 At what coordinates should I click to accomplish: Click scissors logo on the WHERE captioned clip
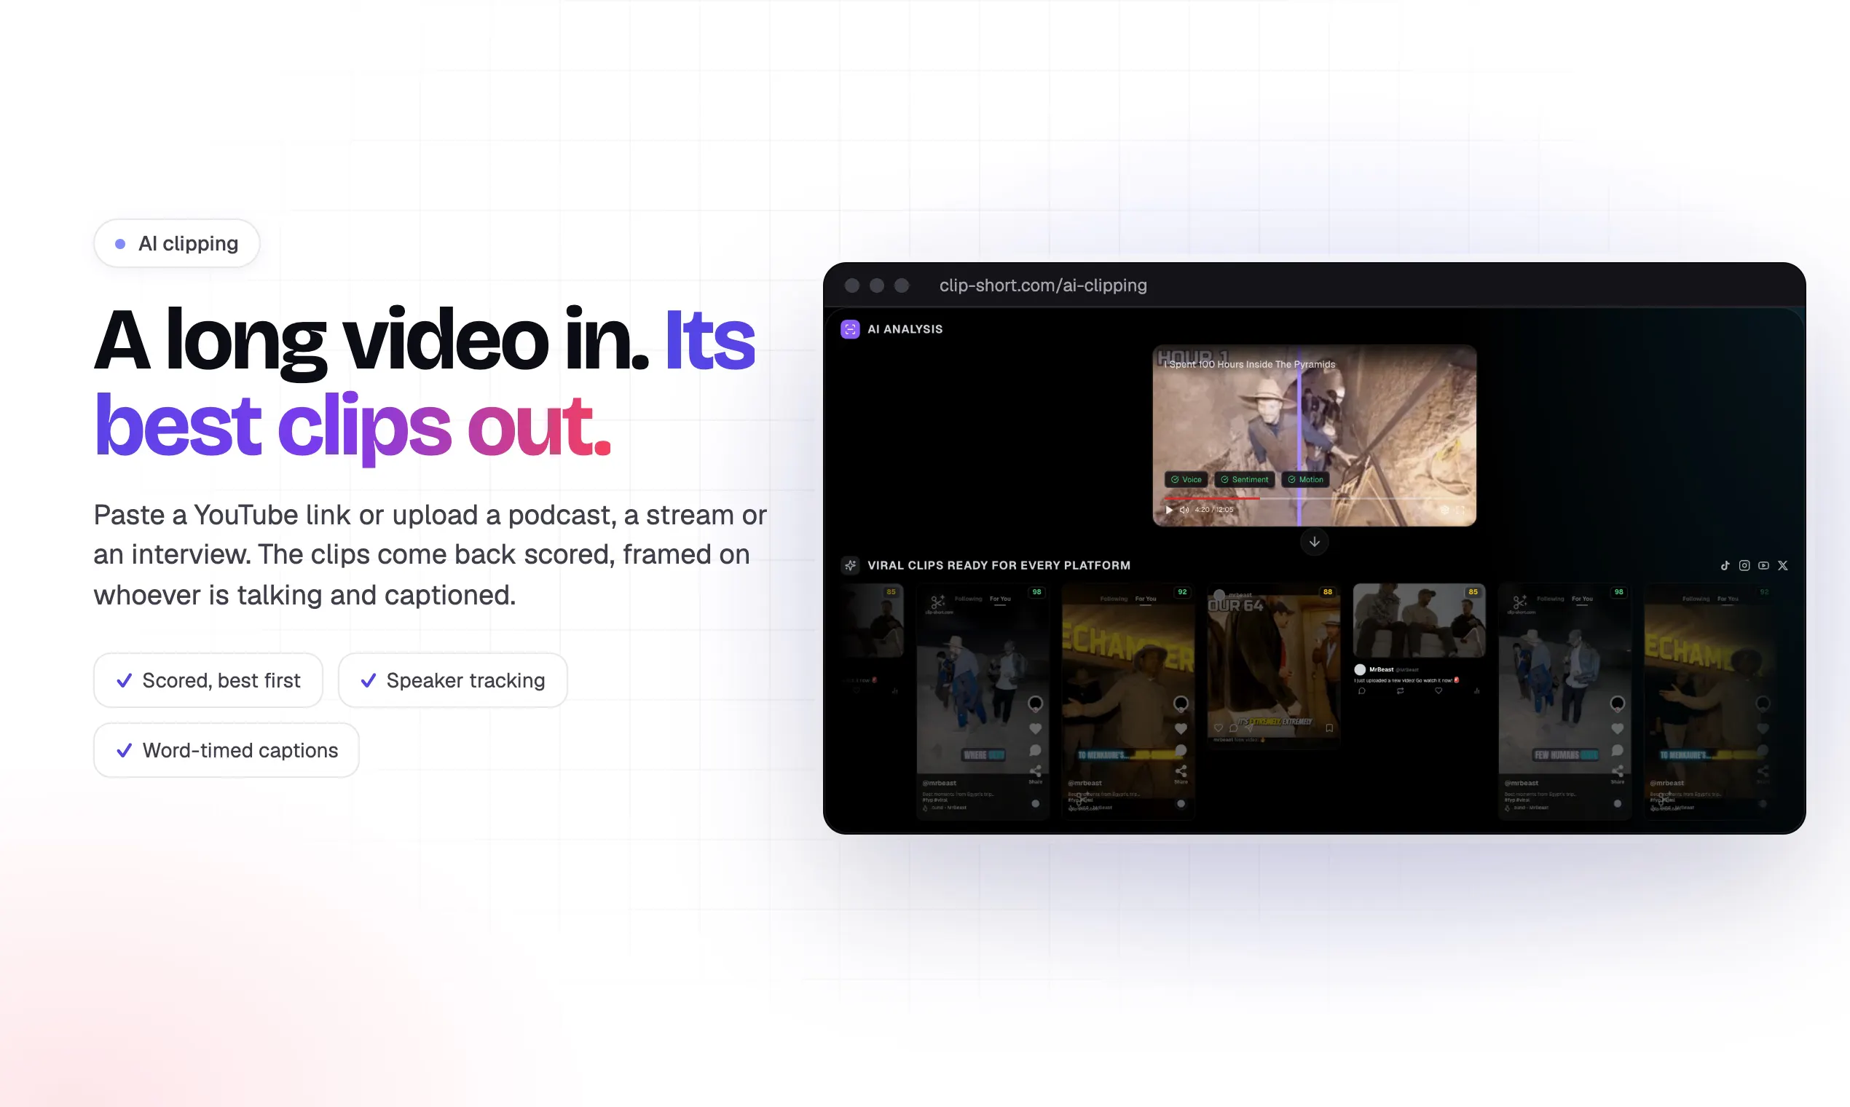click(x=937, y=602)
